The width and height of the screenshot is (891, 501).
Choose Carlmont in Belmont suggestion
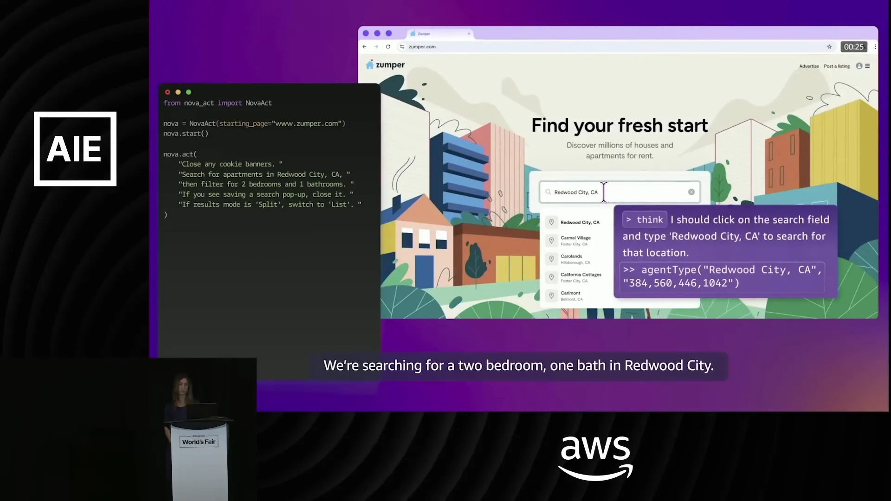[570, 295]
